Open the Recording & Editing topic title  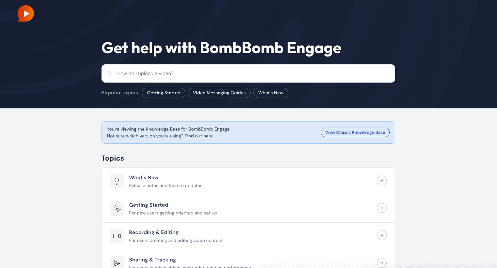154,232
